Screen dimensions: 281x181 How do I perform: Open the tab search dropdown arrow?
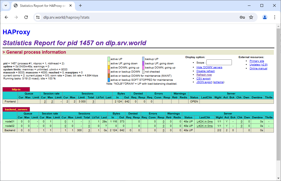point(6,5)
